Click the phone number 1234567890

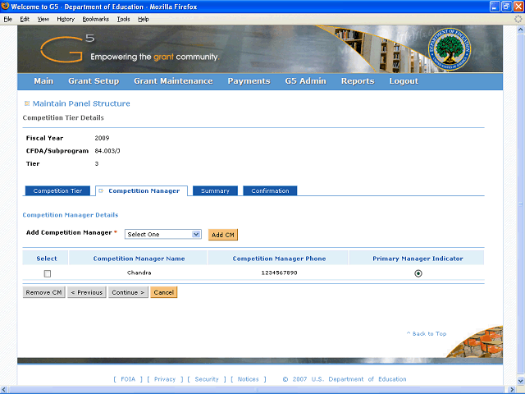click(x=279, y=273)
